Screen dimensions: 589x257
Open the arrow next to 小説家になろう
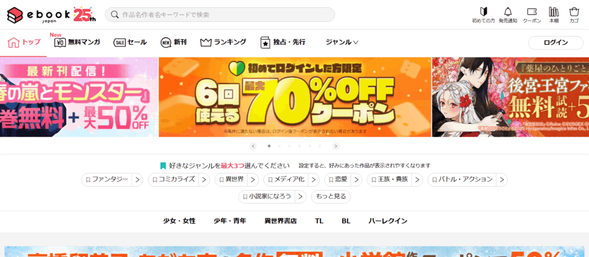pyautogui.click(x=300, y=197)
